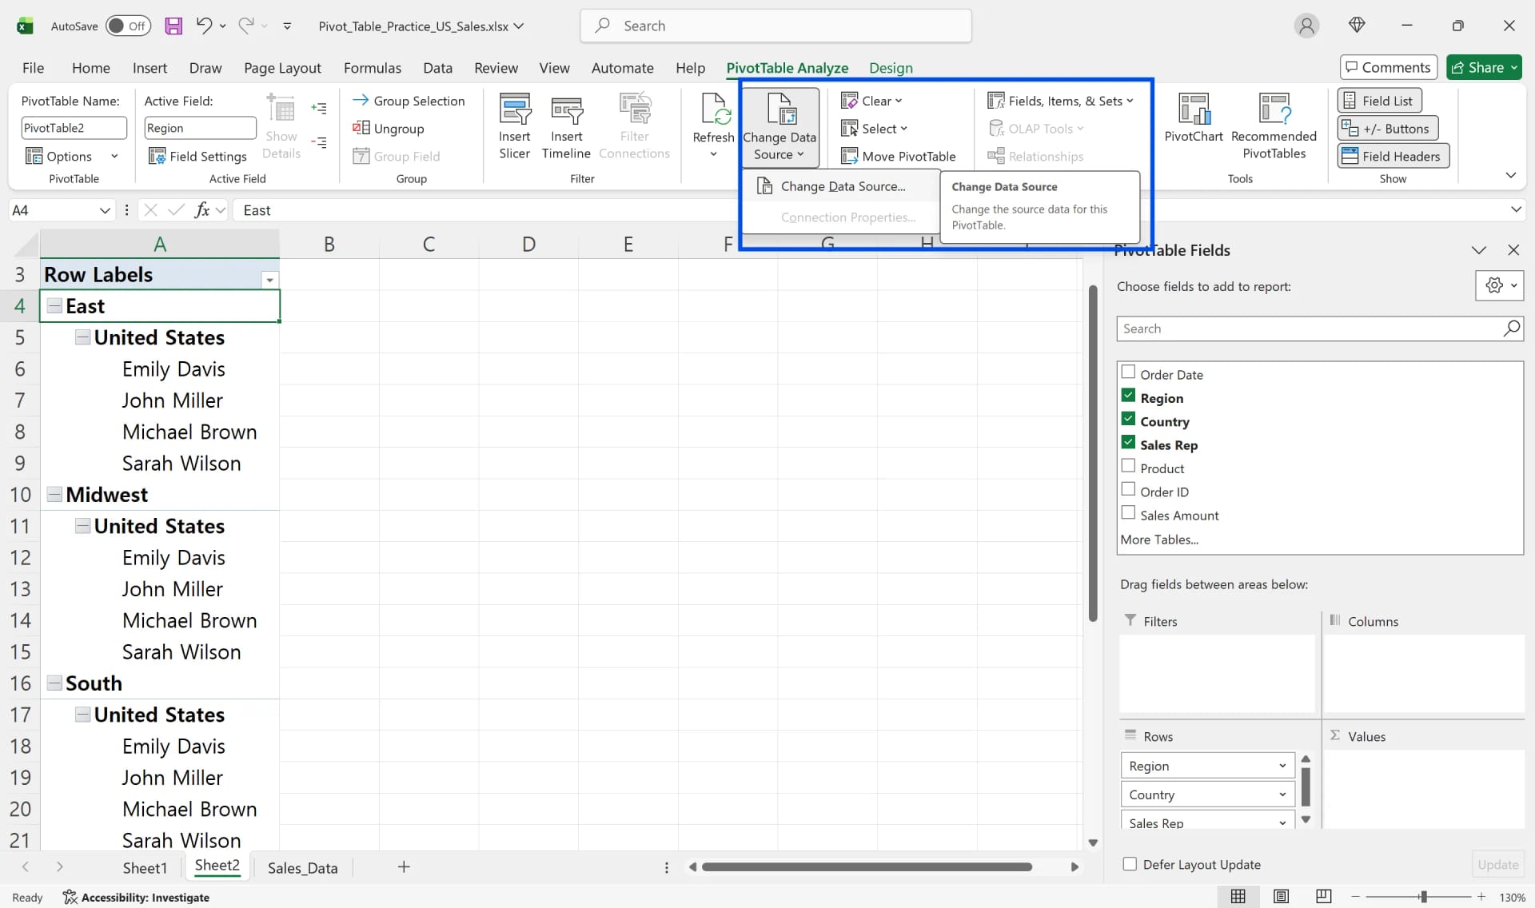Open Recommended PivotTables
Screen dimensions: 1535x908
[x=1274, y=124]
